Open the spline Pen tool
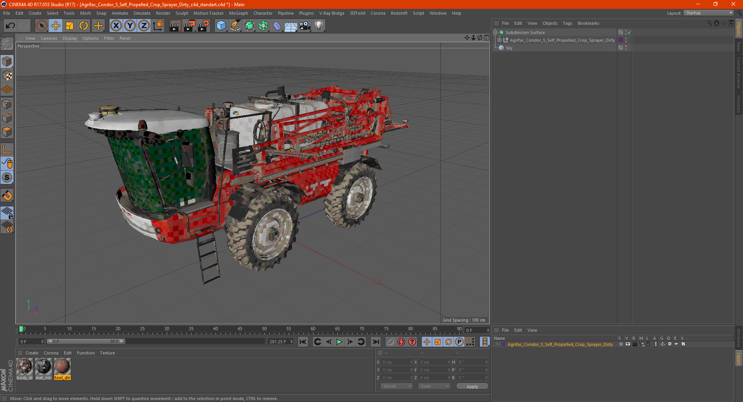This screenshot has width=743, height=402. point(235,26)
